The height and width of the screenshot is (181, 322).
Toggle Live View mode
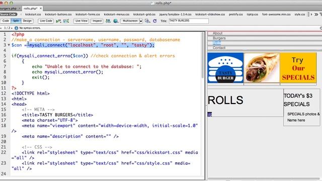[81, 21]
